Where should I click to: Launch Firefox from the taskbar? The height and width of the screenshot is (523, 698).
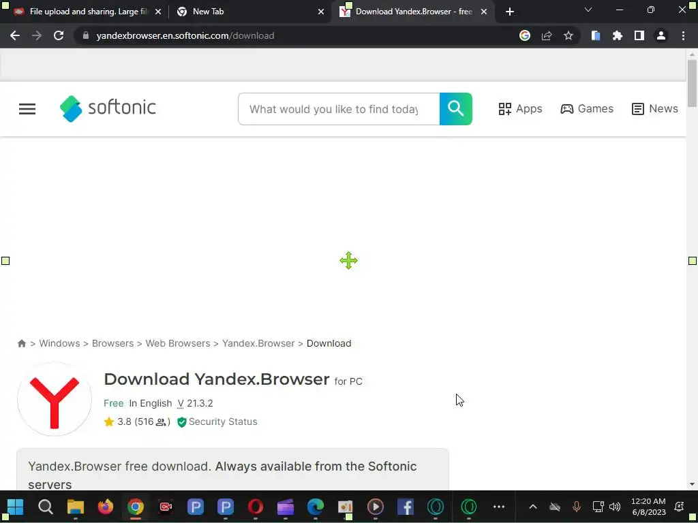106,507
